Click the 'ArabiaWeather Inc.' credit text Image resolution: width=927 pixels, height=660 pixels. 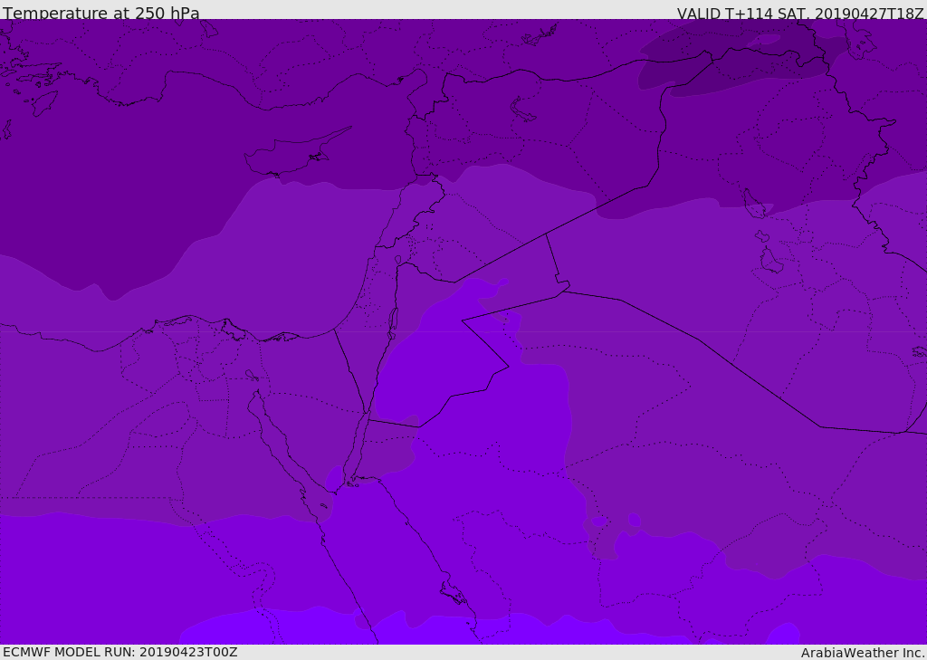863,653
